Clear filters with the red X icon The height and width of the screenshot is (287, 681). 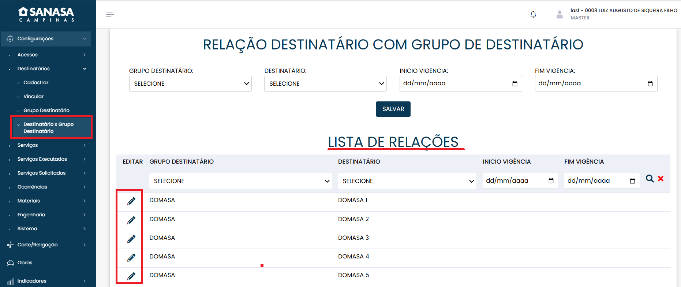[661, 179]
